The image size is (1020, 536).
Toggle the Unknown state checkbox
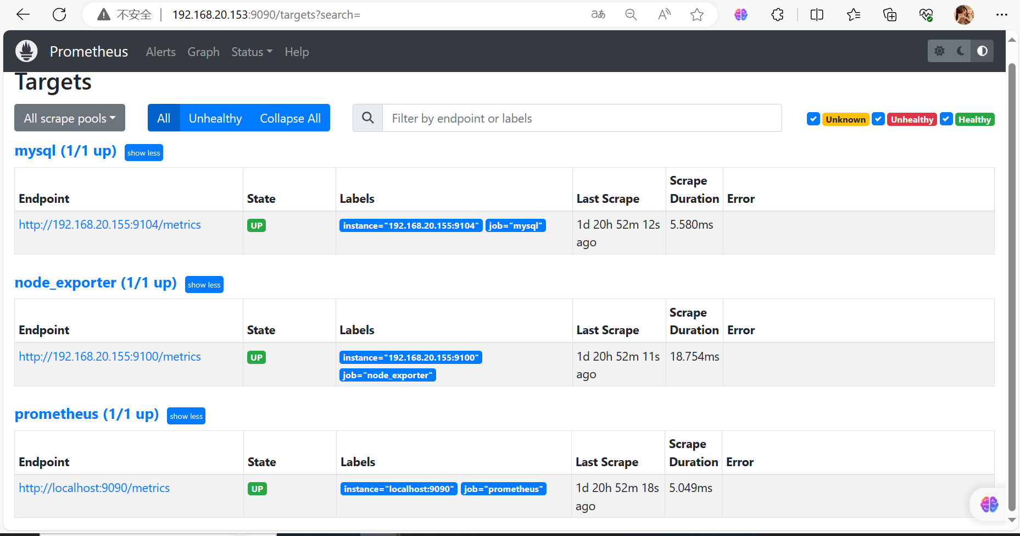pos(813,119)
